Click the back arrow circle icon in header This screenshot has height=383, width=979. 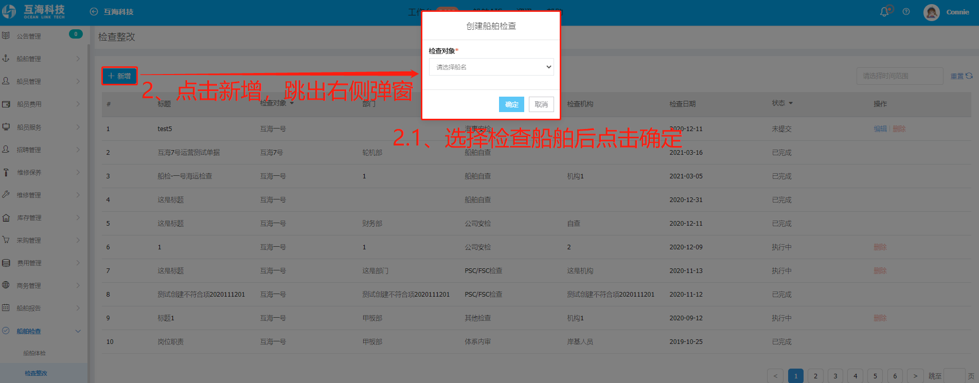pos(94,12)
